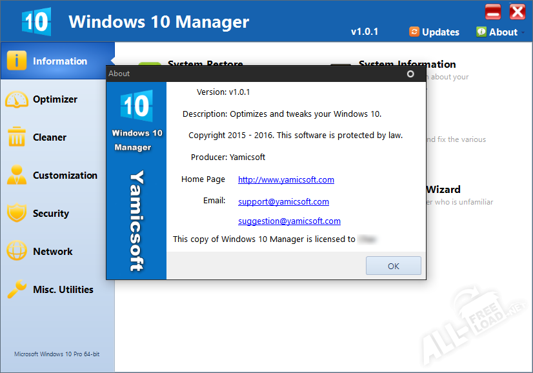
Task: Click the Windows 10 Manager logo in header
Action: coord(35,21)
